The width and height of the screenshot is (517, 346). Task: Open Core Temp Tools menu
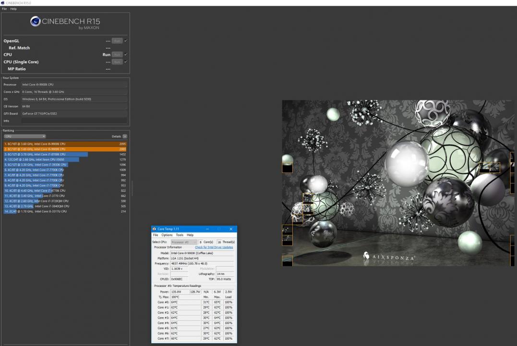pos(179,235)
